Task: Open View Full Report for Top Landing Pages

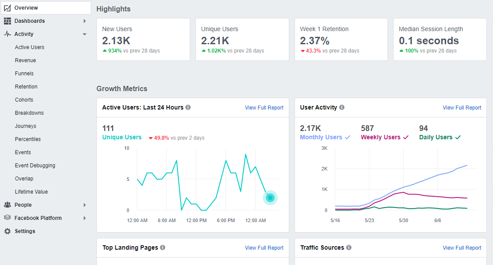Action: [x=264, y=248]
